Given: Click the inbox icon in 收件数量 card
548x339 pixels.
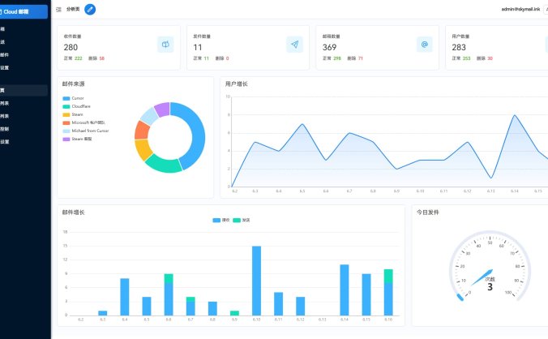Looking at the screenshot, I should click(x=165, y=45).
